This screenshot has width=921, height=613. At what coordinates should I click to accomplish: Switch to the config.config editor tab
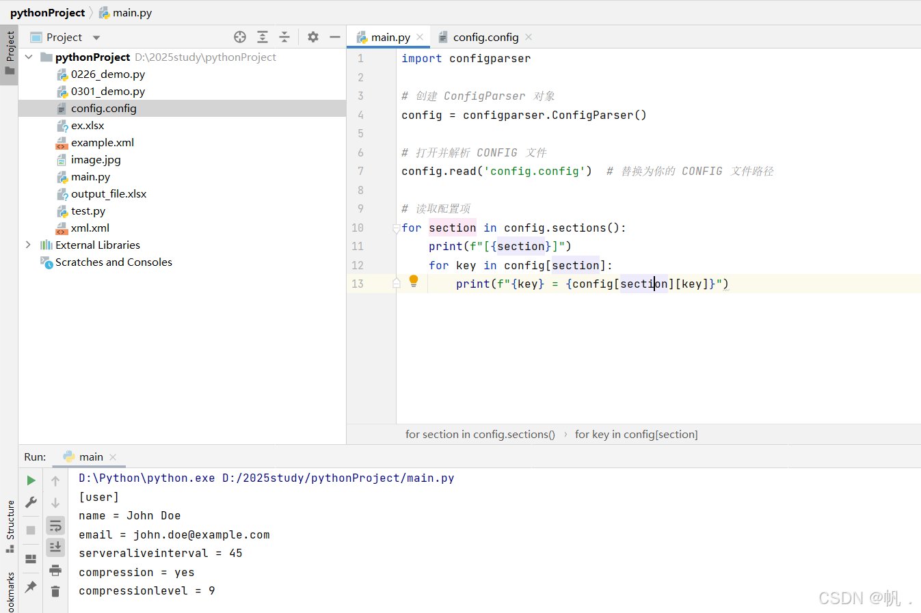point(485,37)
